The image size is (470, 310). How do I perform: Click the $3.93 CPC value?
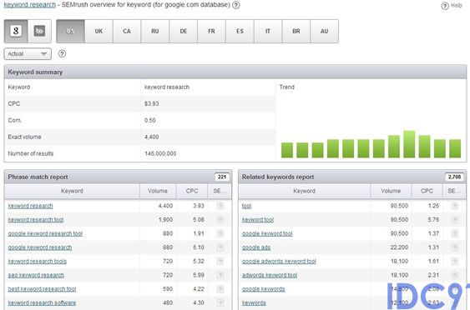coord(152,104)
